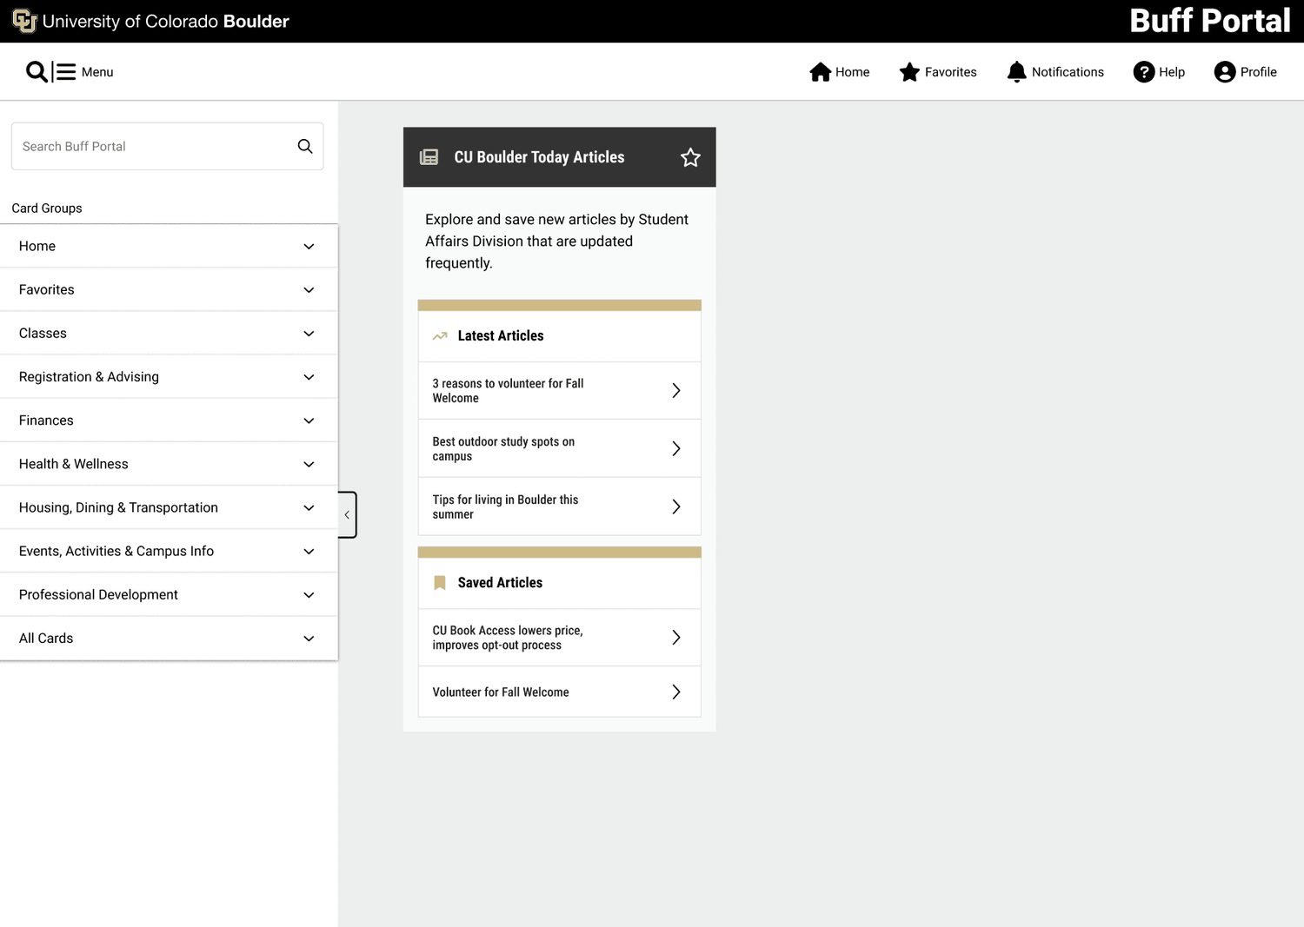Open the Menu label in top bar

point(97,72)
